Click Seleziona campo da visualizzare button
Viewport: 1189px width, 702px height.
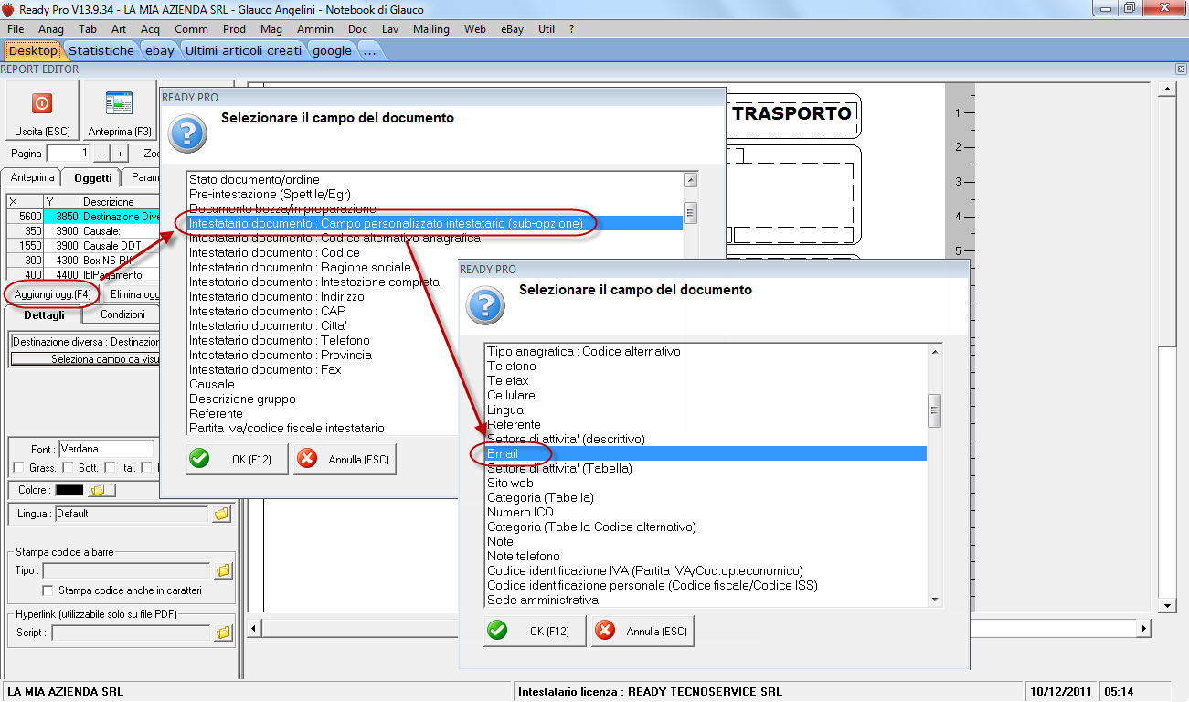(x=85, y=359)
